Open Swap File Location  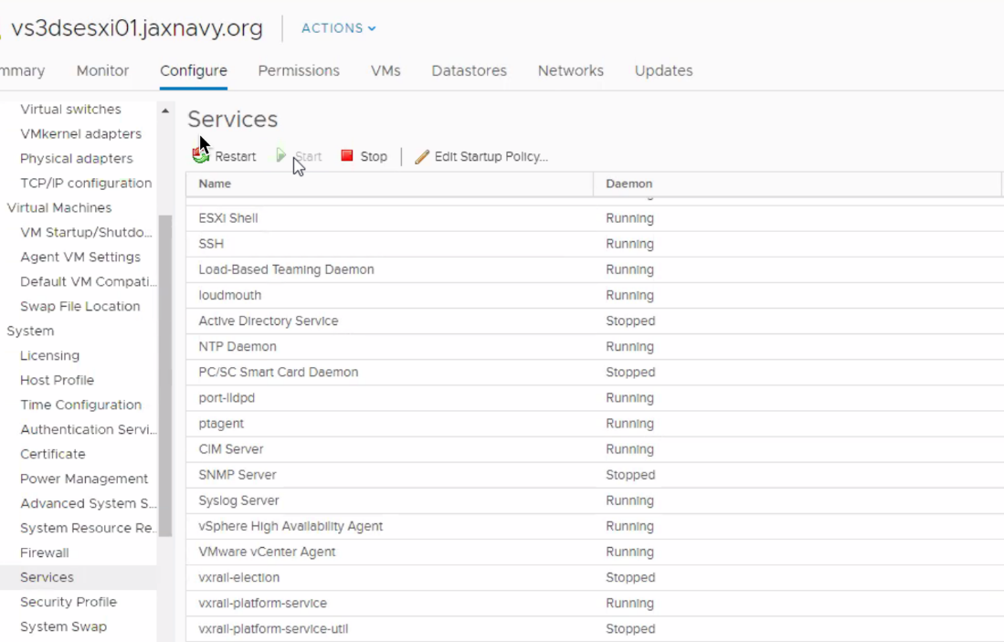click(x=79, y=306)
